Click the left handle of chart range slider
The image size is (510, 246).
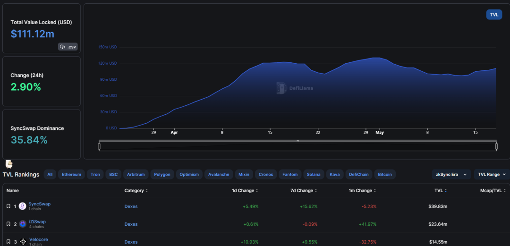pos(99,146)
